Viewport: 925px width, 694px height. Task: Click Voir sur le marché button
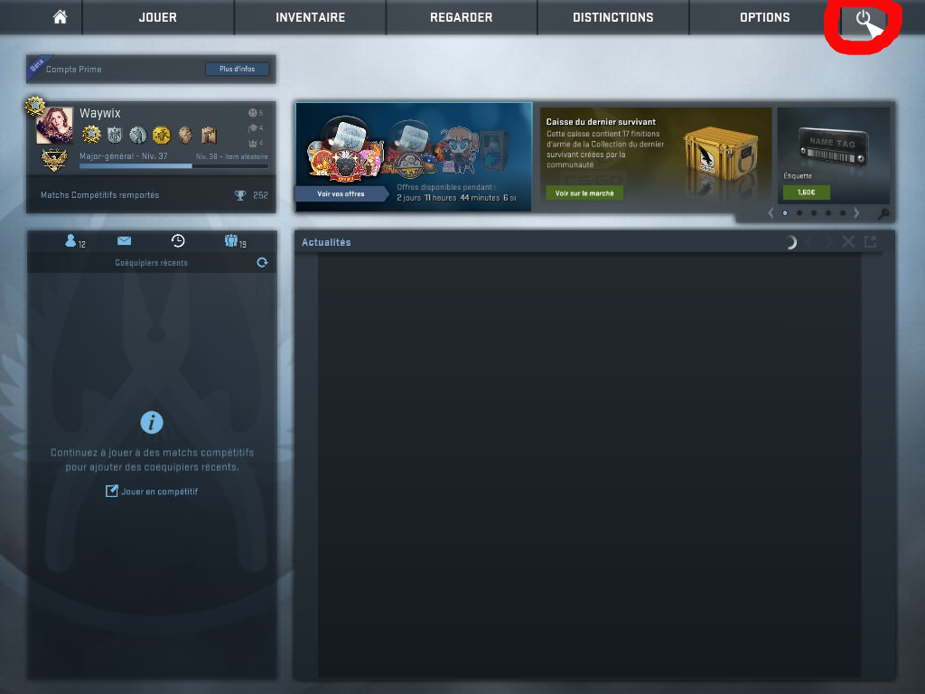point(584,193)
